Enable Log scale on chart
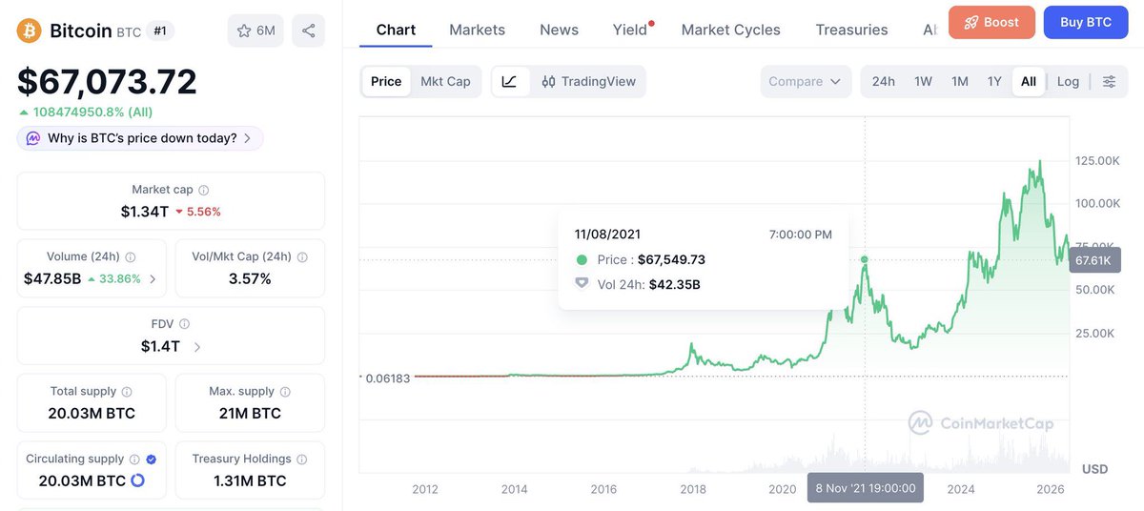The width and height of the screenshot is (1144, 511). pos(1068,82)
